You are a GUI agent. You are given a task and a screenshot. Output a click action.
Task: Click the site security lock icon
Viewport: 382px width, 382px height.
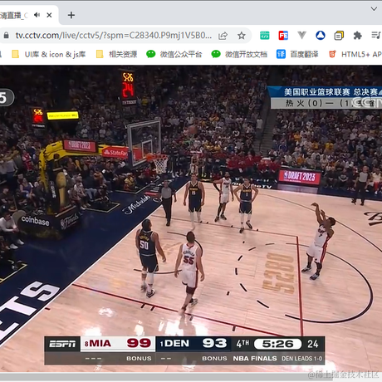[x=6, y=36]
